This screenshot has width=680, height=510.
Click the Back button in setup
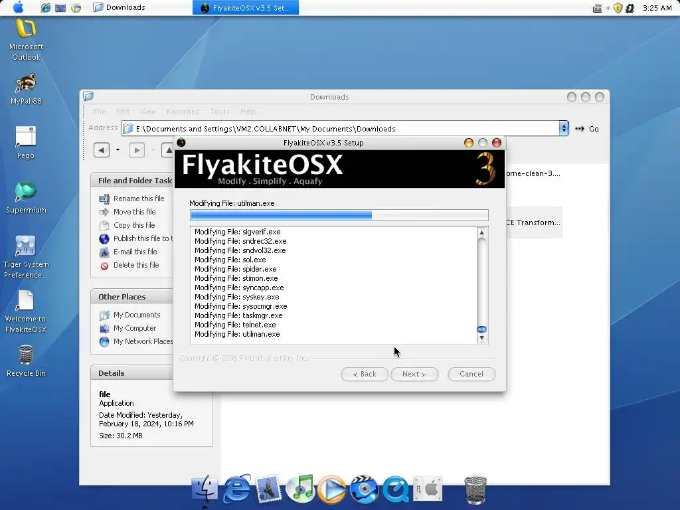coord(365,374)
